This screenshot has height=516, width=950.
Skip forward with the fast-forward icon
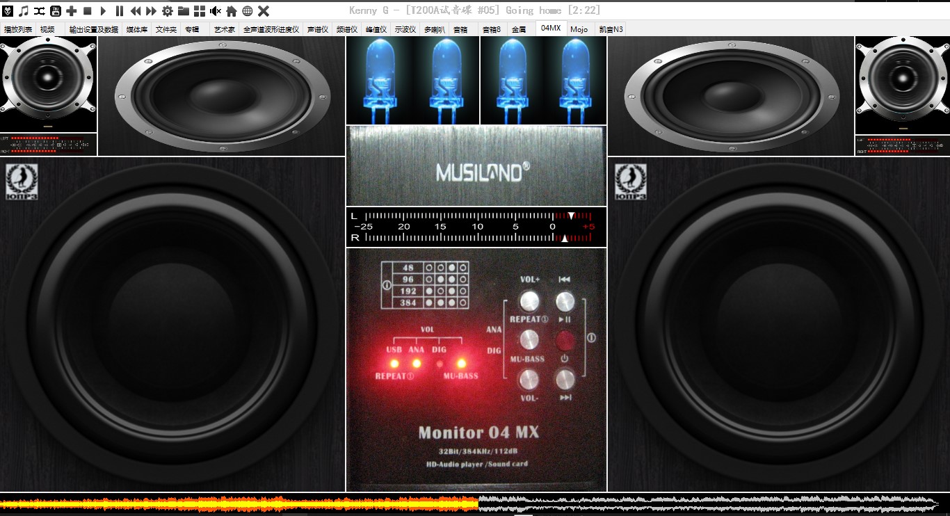152,10
